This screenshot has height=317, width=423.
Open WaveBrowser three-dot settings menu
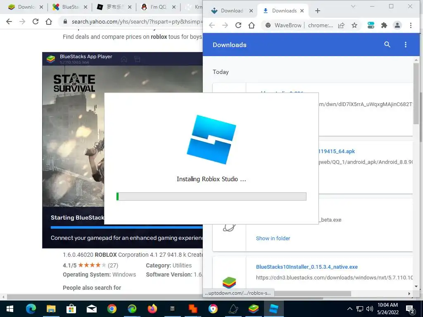click(x=411, y=25)
